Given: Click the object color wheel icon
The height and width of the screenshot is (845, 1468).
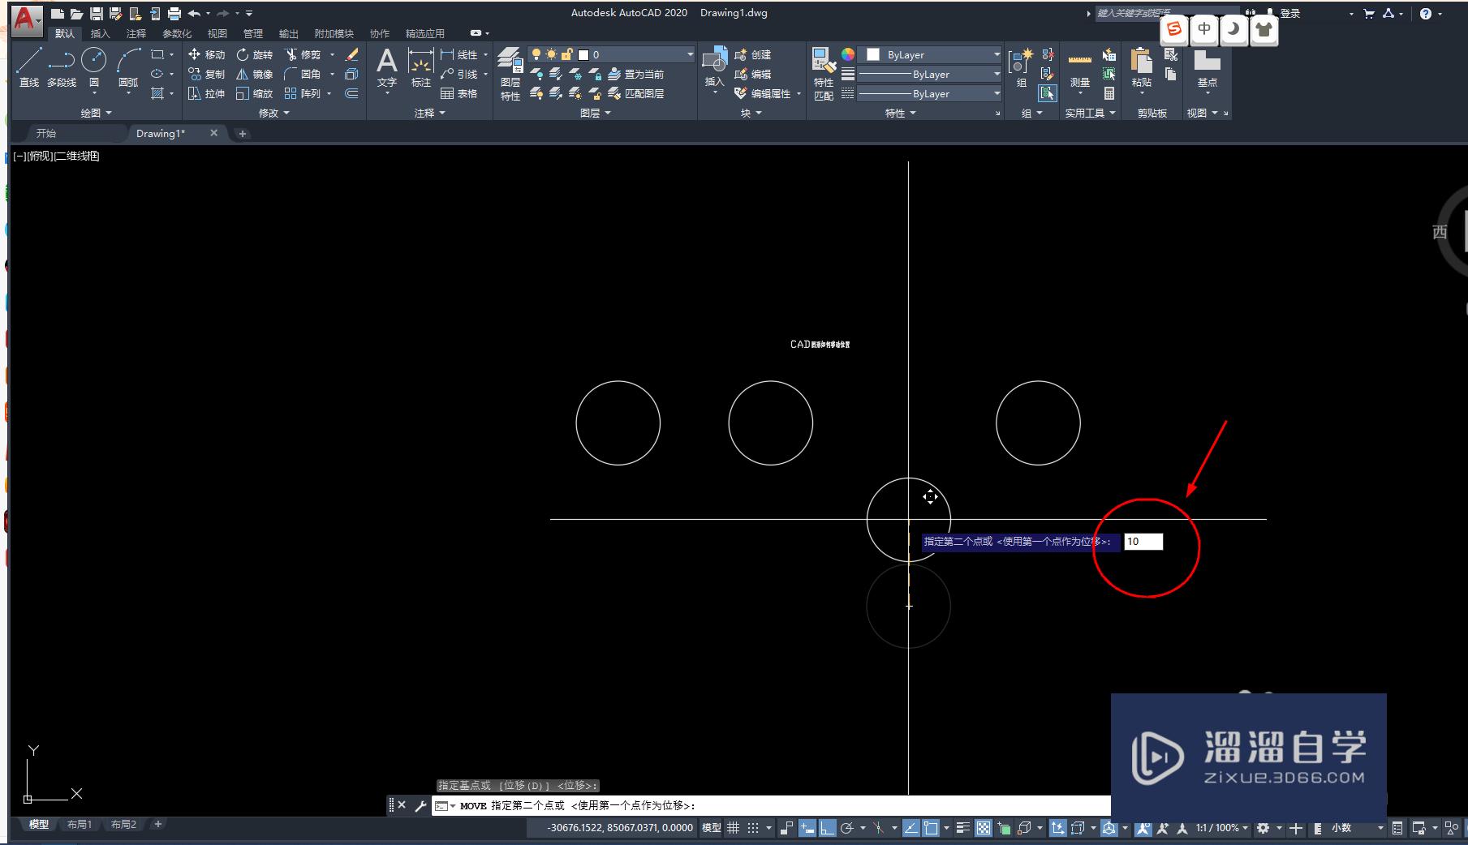Looking at the screenshot, I should pyautogui.click(x=847, y=54).
